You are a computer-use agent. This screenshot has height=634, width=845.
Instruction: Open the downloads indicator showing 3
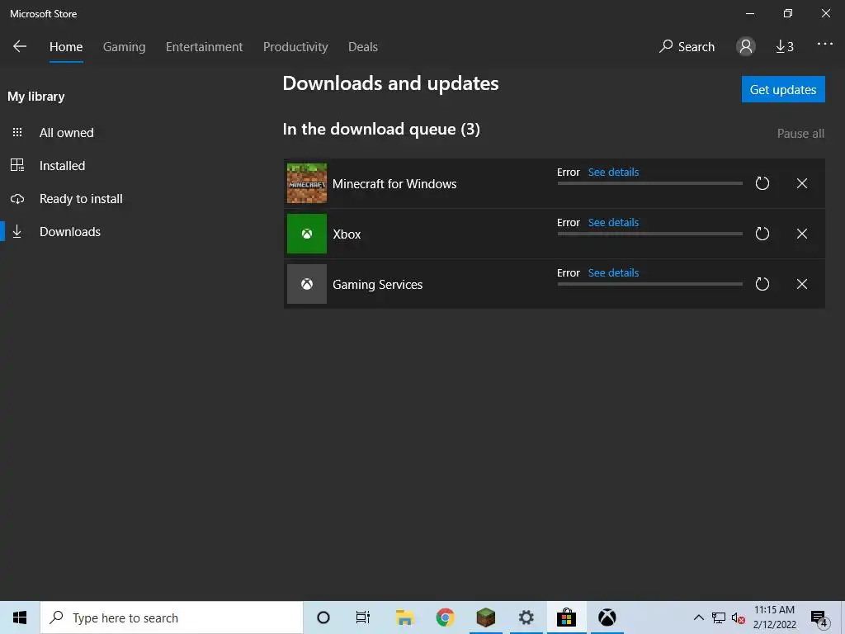[785, 47]
